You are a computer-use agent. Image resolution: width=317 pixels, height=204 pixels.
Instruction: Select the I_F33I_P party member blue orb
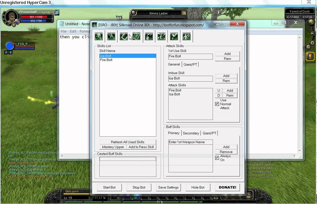tap(9, 46)
